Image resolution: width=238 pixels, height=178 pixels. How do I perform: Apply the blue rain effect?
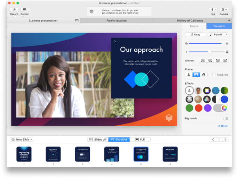click(x=216, y=91)
